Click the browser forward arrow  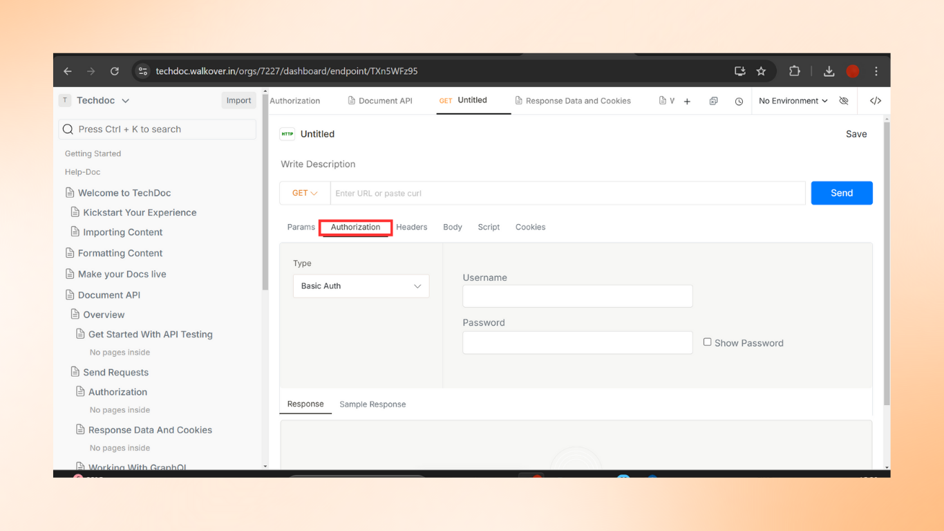(x=91, y=71)
